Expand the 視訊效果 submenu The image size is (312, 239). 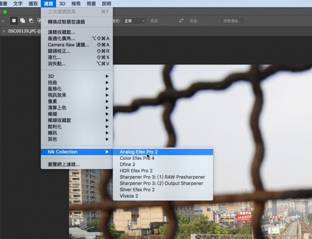(x=77, y=95)
